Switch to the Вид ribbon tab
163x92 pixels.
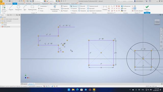pyautogui.click(x=51, y=4)
